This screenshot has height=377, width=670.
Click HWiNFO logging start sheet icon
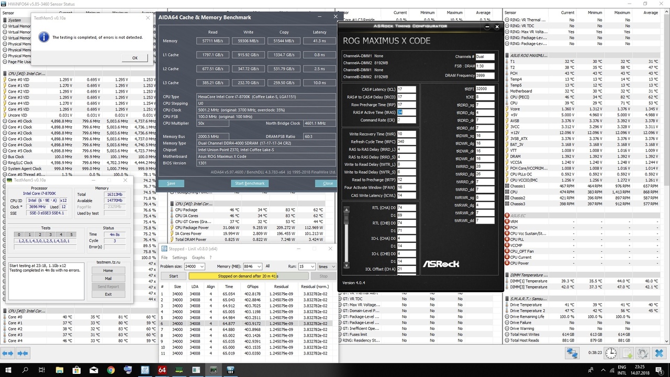(627, 353)
